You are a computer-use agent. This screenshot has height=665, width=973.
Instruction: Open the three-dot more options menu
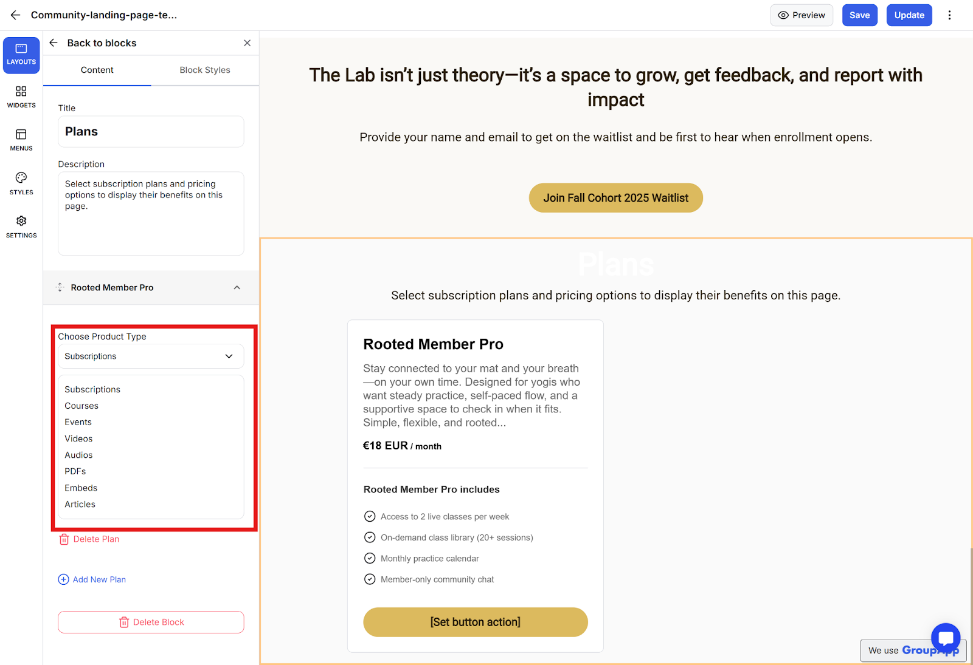coord(949,15)
